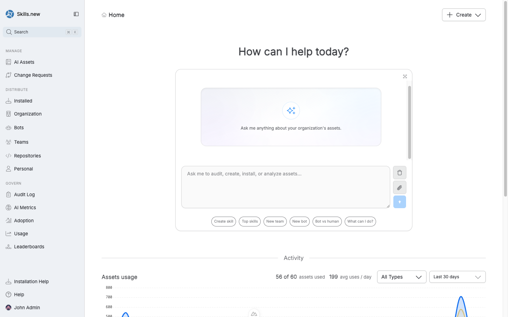This screenshot has width=508, height=317.
Task: Focus the Ask me to audit text area
Action: [285, 187]
